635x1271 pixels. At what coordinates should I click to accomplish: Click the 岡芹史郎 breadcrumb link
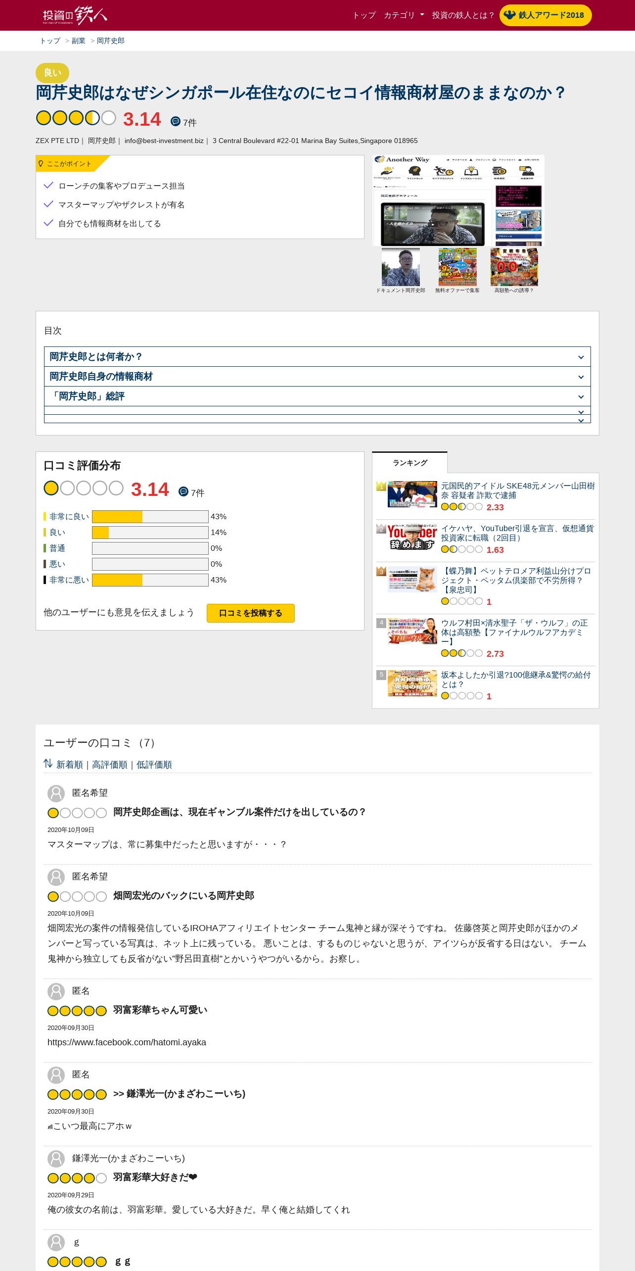tap(111, 41)
